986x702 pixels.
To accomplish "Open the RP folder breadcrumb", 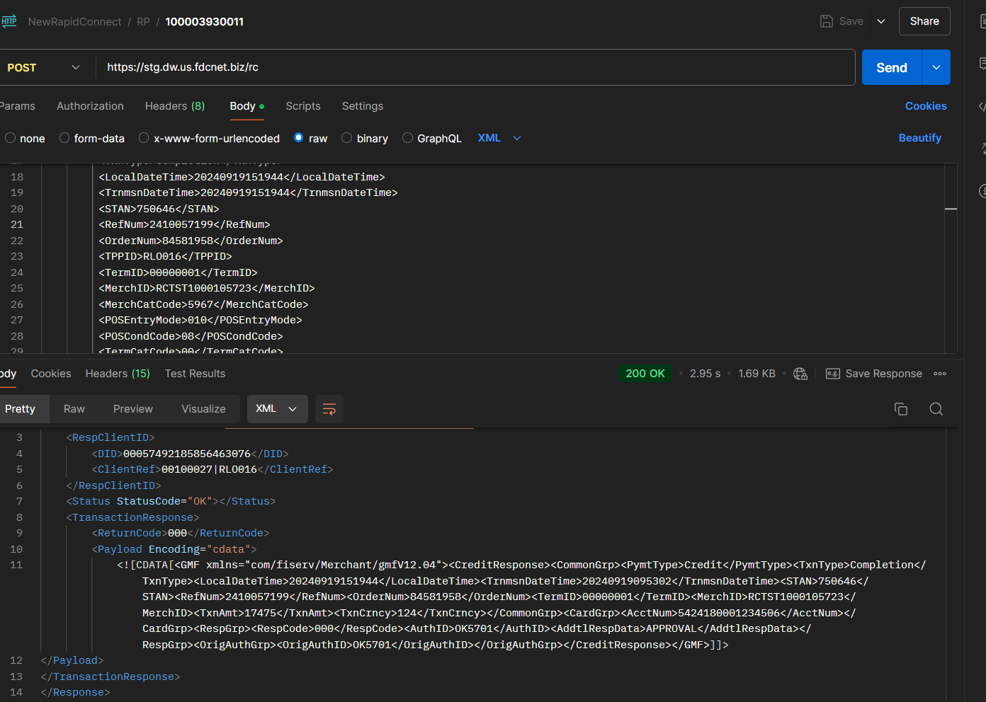I will [x=143, y=22].
